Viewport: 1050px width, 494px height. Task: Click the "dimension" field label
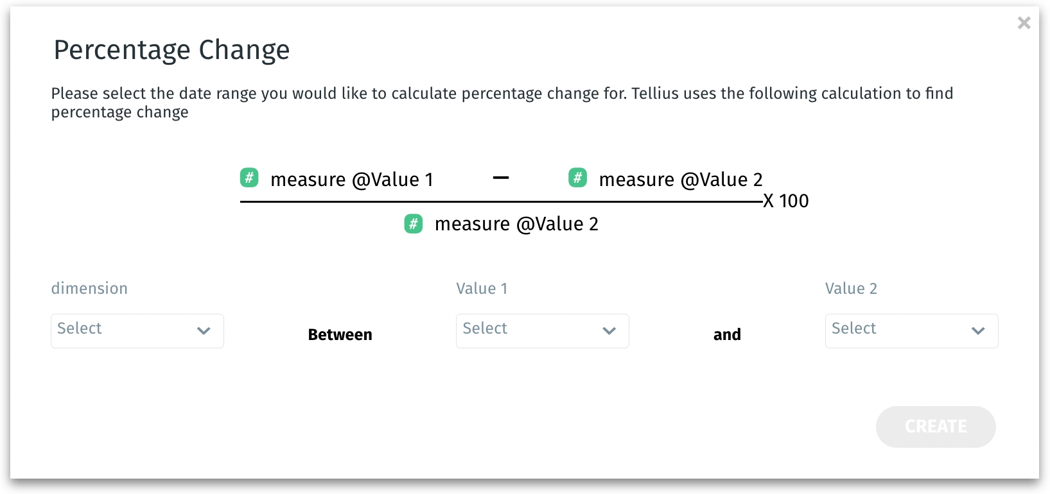pyautogui.click(x=89, y=289)
